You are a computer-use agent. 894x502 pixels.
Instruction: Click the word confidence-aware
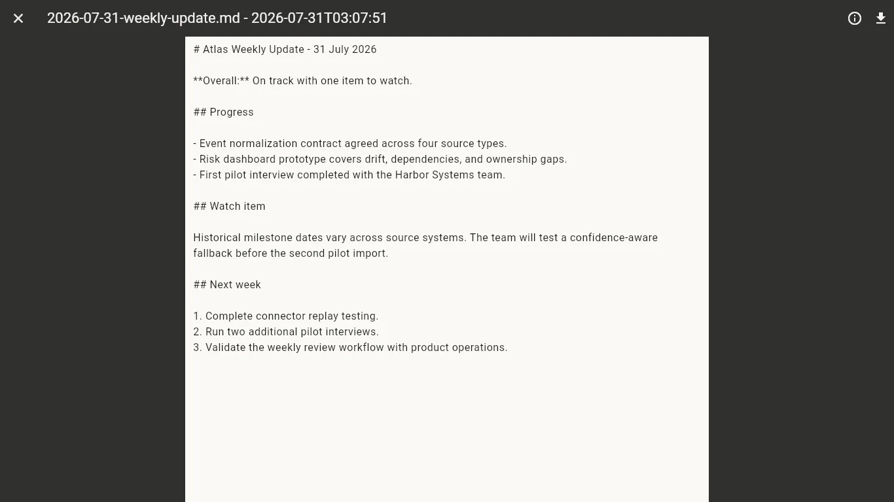614,238
